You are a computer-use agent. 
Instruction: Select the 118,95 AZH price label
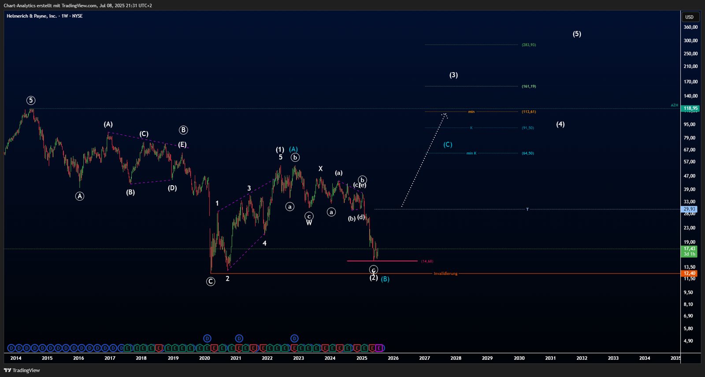click(x=690, y=108)
